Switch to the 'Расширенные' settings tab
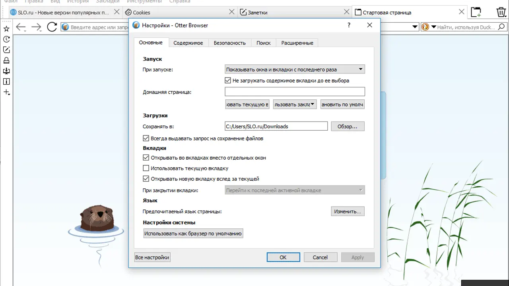 297,43
